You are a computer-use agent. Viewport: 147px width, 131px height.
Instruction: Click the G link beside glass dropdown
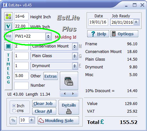pyautogui.click(x=80, y=56)
